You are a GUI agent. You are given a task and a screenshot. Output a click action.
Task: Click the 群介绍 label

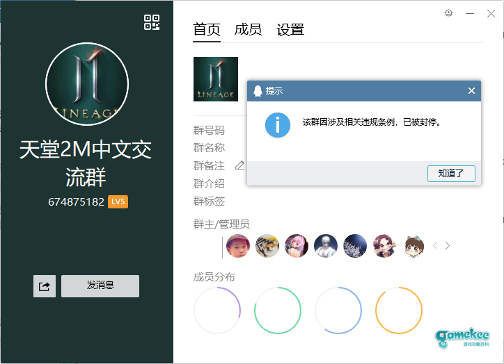pos(209,184)
